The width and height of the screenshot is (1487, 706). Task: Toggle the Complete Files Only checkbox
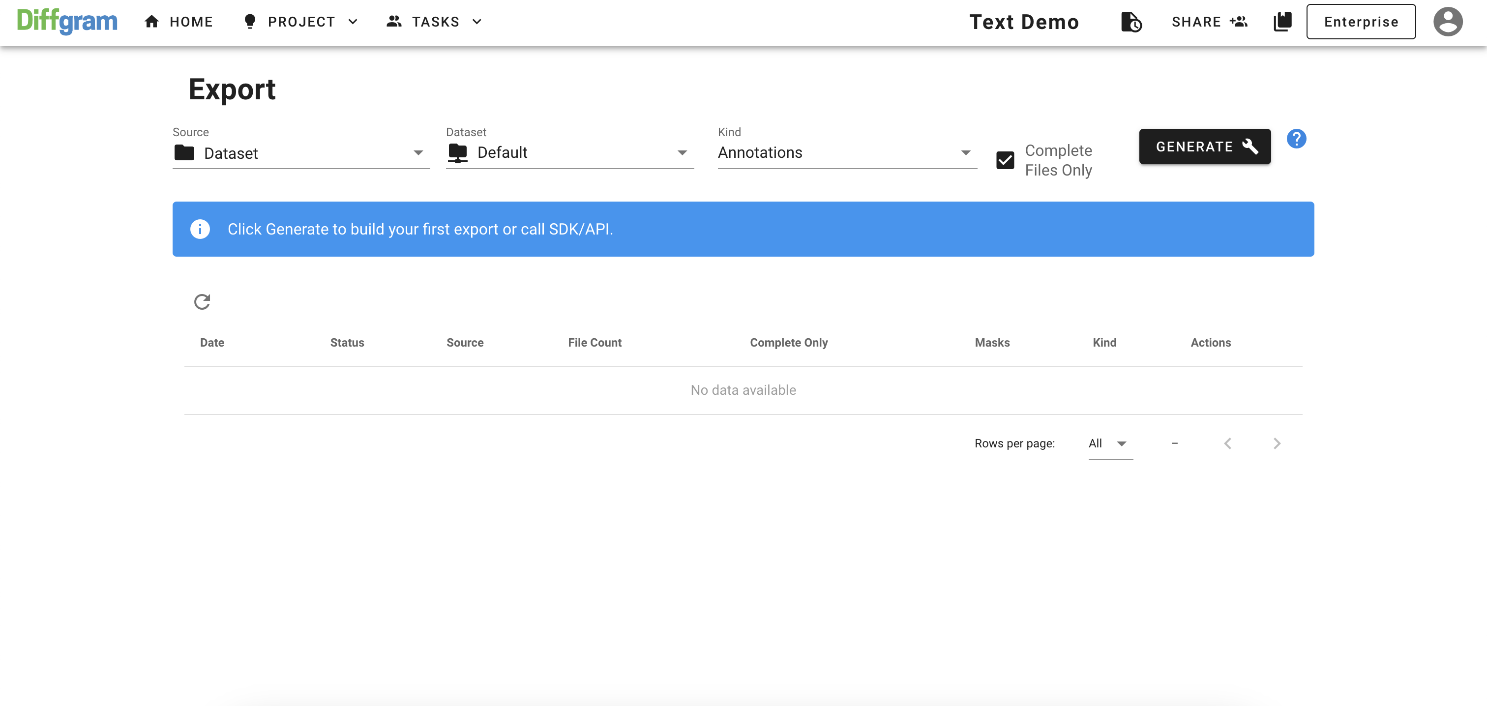(1005, 160)
